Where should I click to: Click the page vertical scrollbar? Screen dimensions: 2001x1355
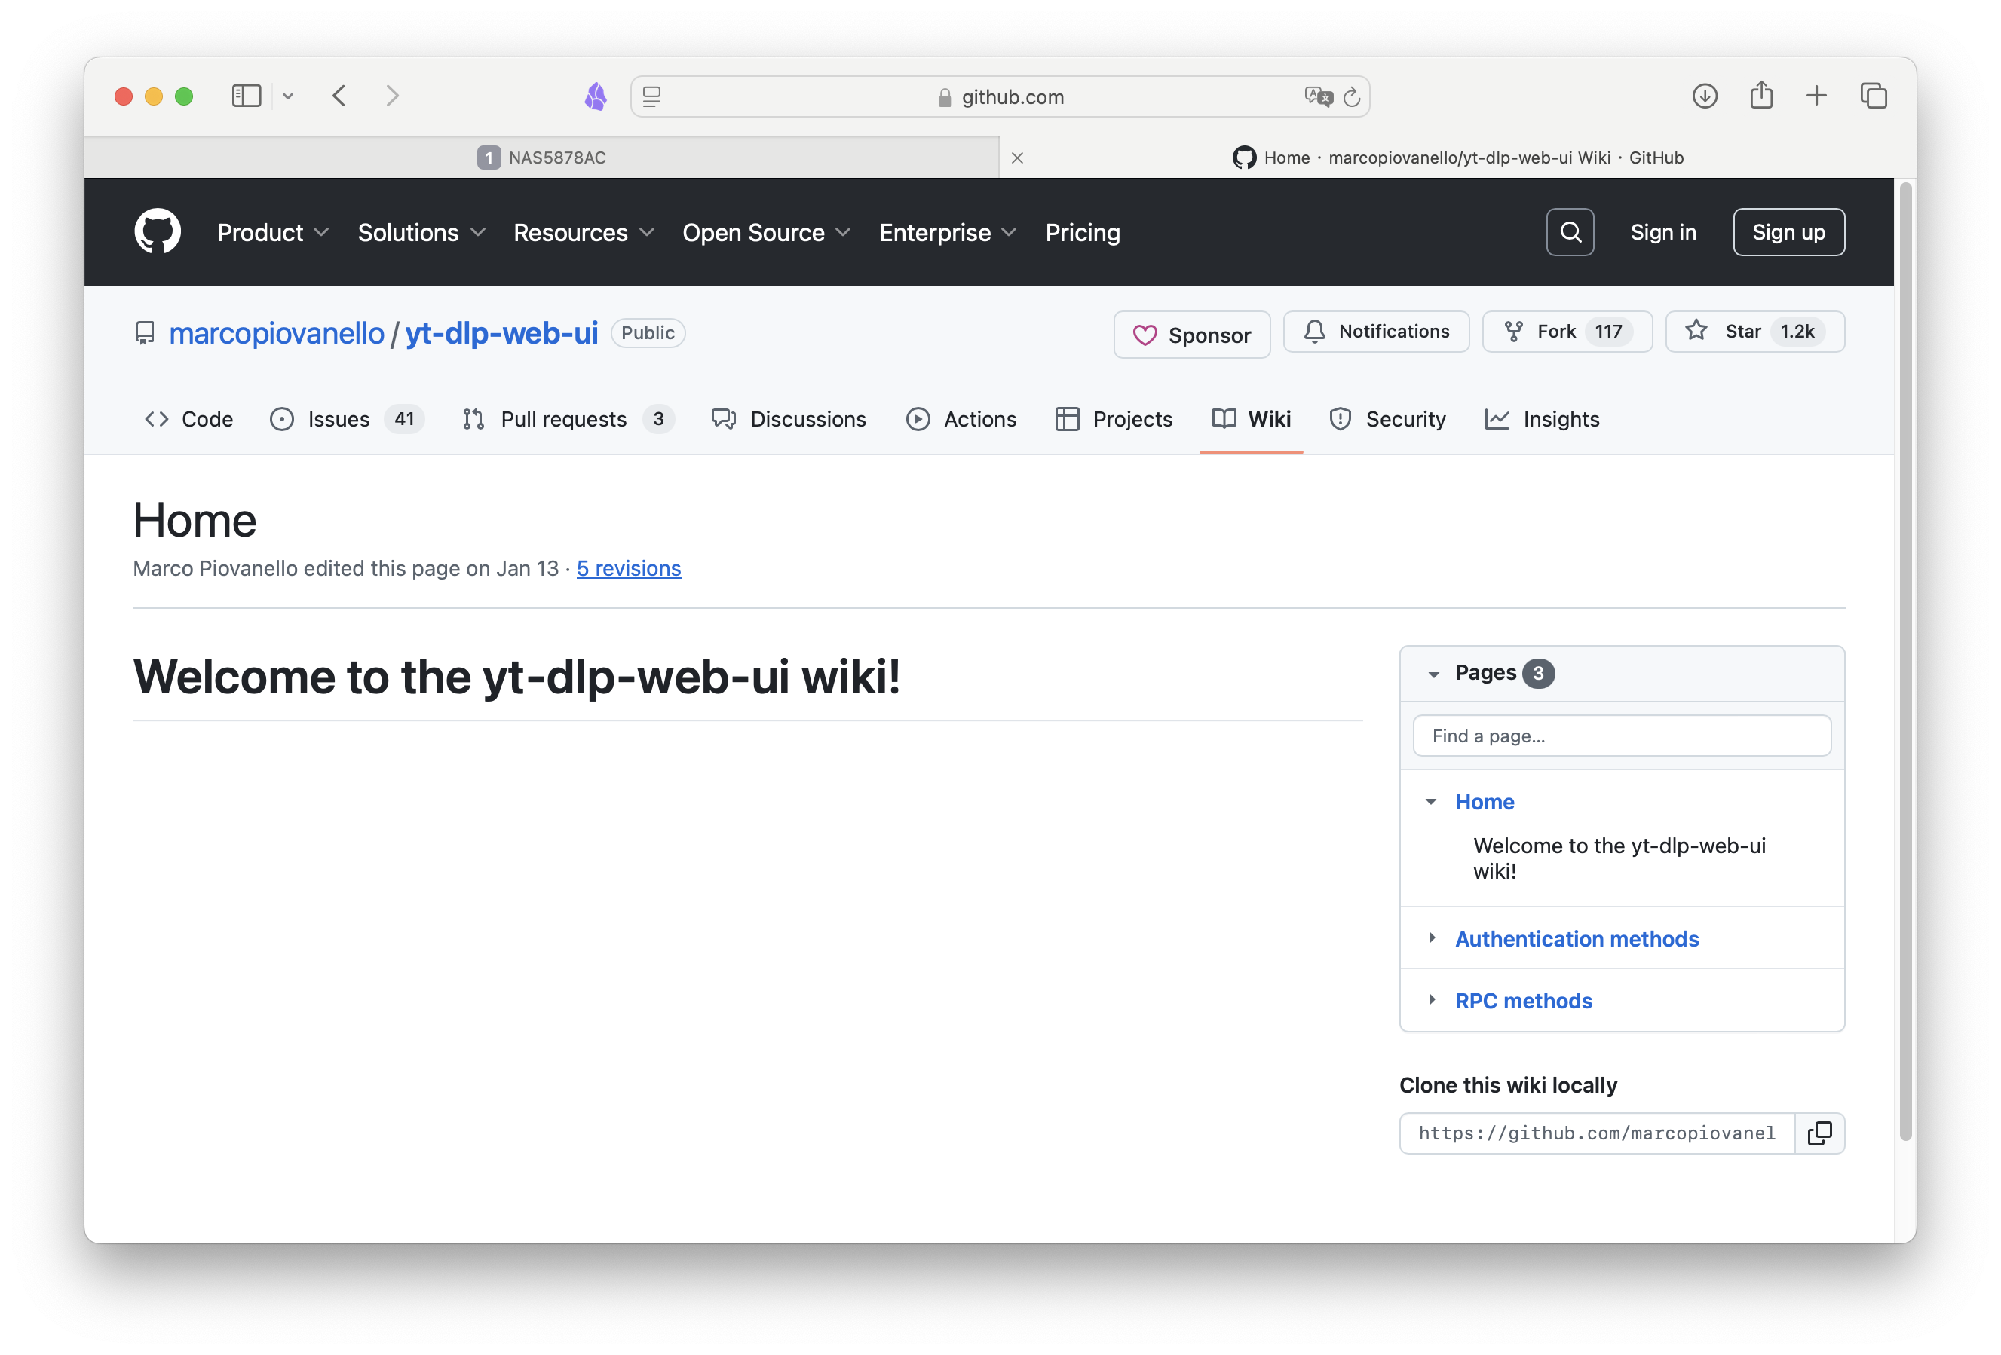pos(1905,661)
